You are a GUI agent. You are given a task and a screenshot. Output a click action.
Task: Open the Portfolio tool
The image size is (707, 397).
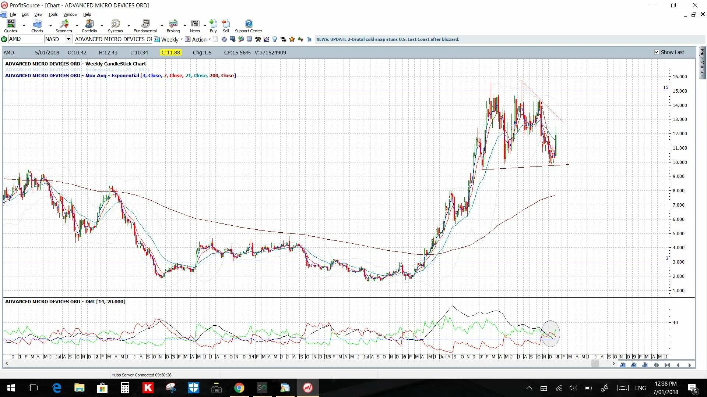point(89,24)
